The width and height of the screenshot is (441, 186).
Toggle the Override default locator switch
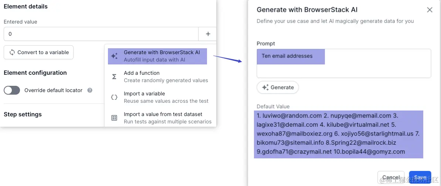click(x=12, y=90)
